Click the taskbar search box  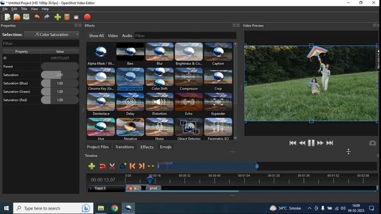tap(53, 208)
